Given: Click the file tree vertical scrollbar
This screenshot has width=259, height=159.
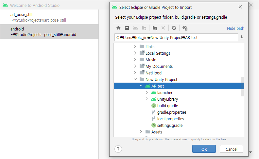Looking at the screenshot, I should (242, 87).
